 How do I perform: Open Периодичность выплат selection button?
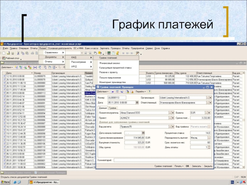click(209, 138)
